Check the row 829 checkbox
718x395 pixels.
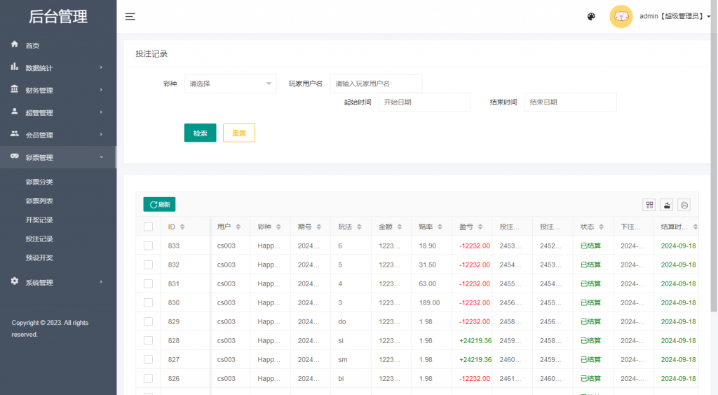[149, 321]
